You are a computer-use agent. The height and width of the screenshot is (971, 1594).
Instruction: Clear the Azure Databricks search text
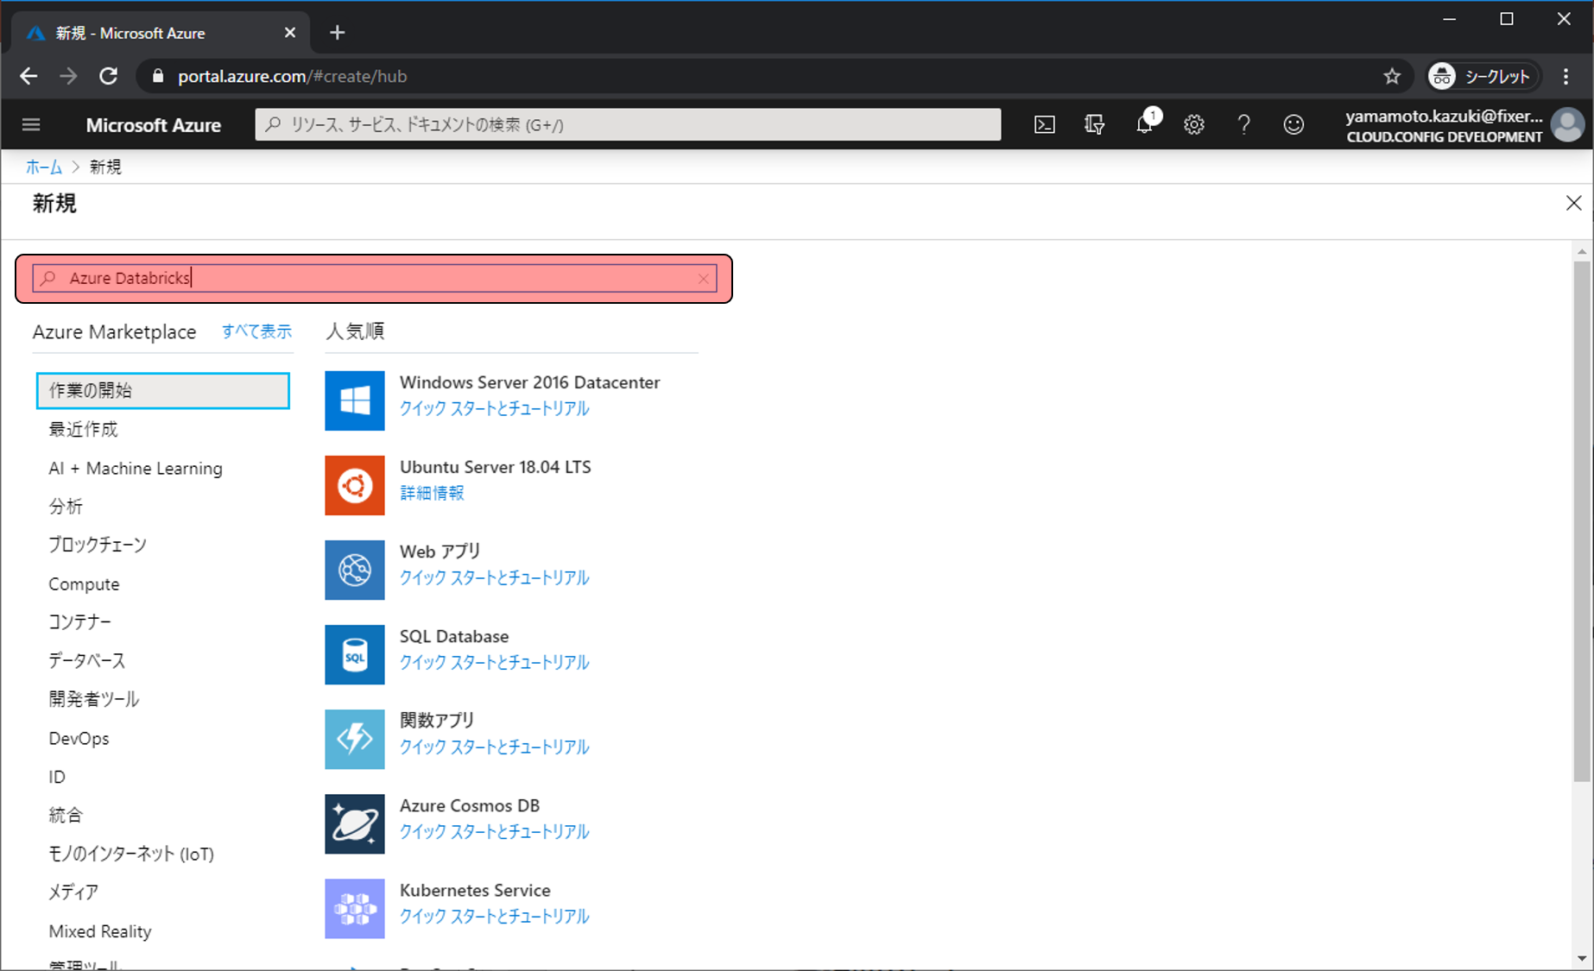(703, 279)
